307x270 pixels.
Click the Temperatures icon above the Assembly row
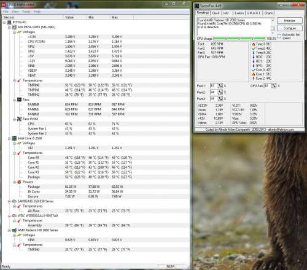click(x=19, y=220)
